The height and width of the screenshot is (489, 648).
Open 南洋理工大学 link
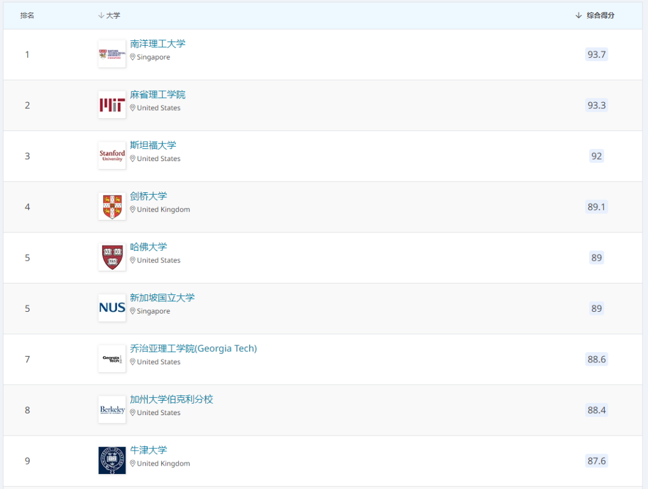point(157,43)
